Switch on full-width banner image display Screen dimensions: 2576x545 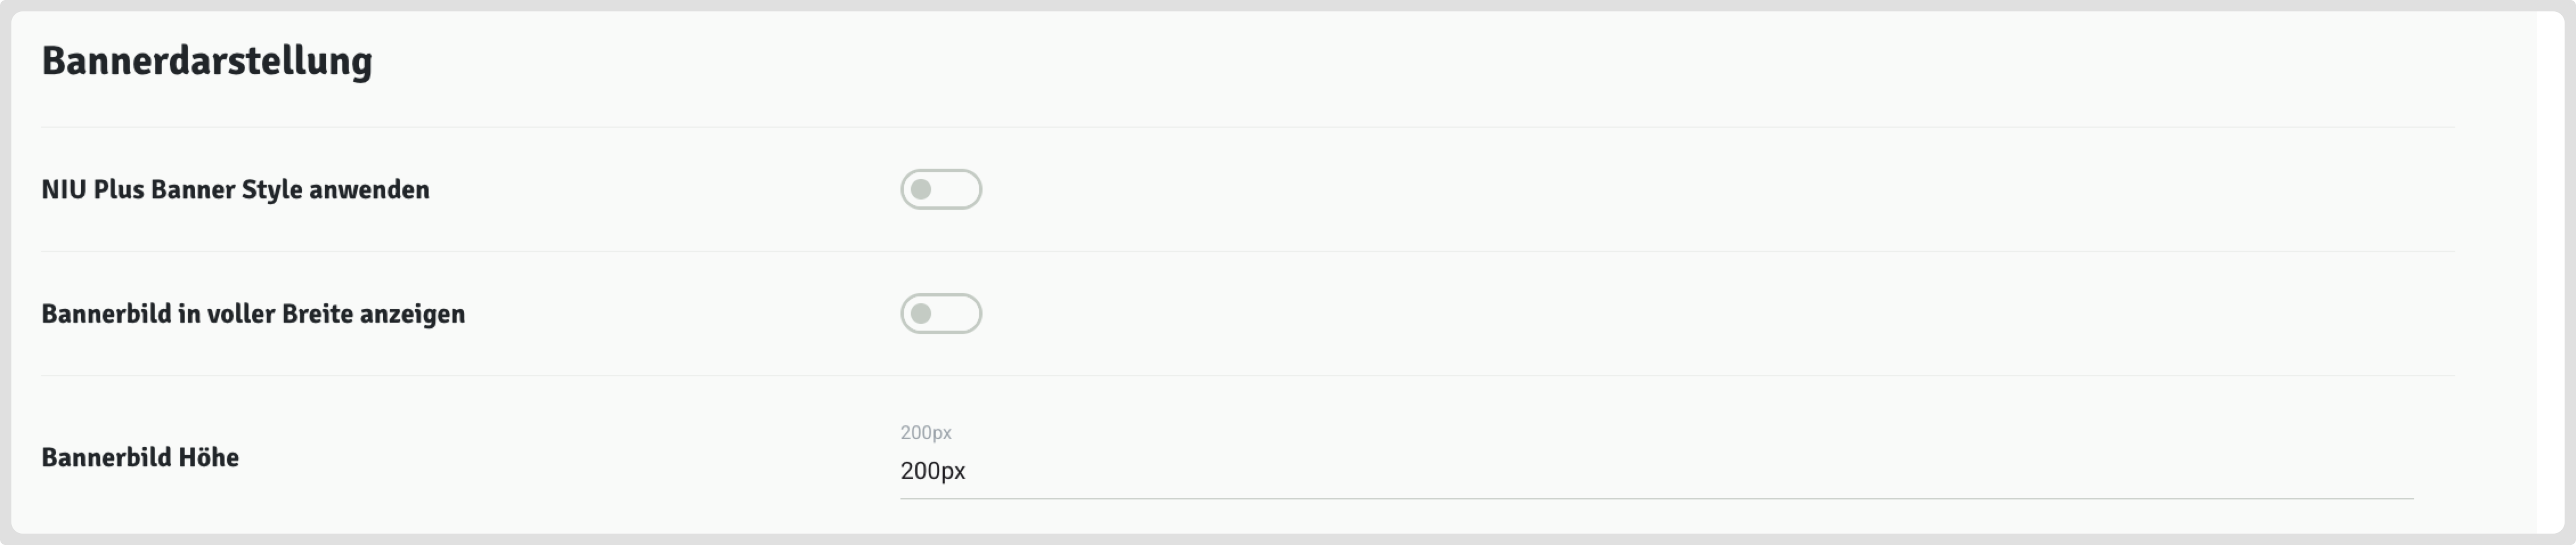[940, 314]
